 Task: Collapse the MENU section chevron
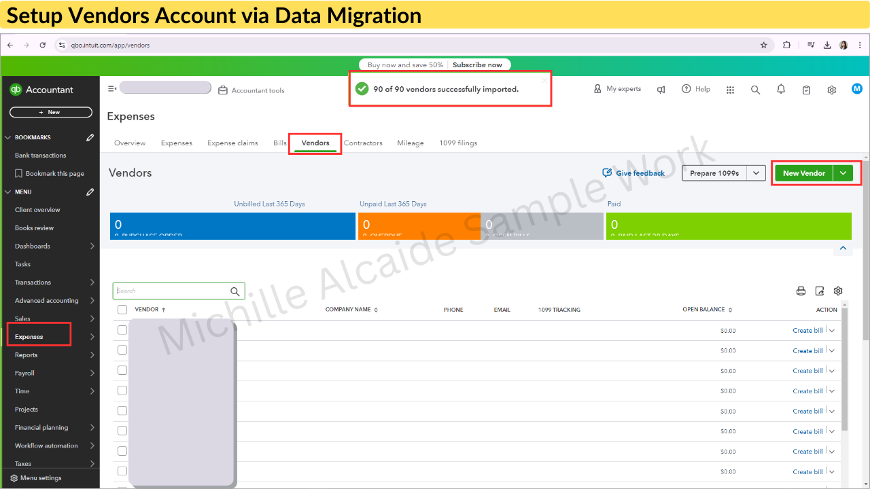[x=8, y=192]
